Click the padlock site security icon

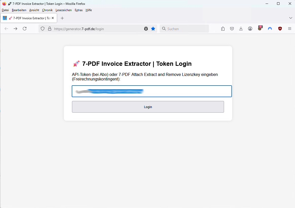50,29
